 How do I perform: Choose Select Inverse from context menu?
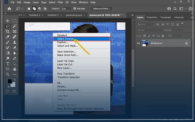pos(82,39)
